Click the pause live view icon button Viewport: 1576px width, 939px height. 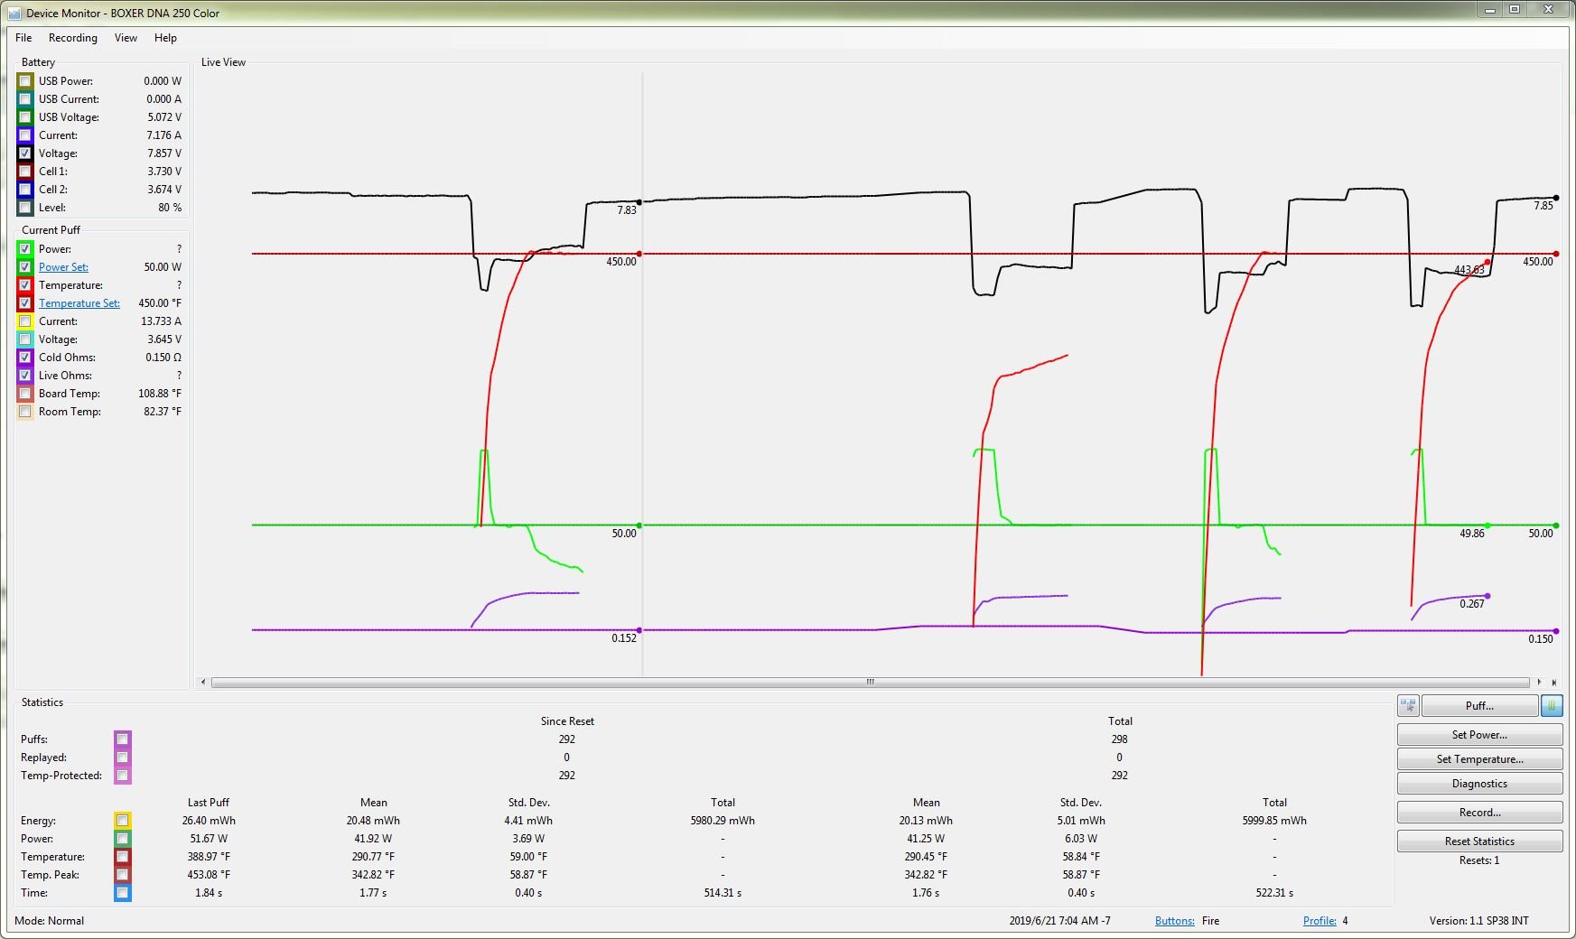pyautogui.click(x=1552, y=706)
